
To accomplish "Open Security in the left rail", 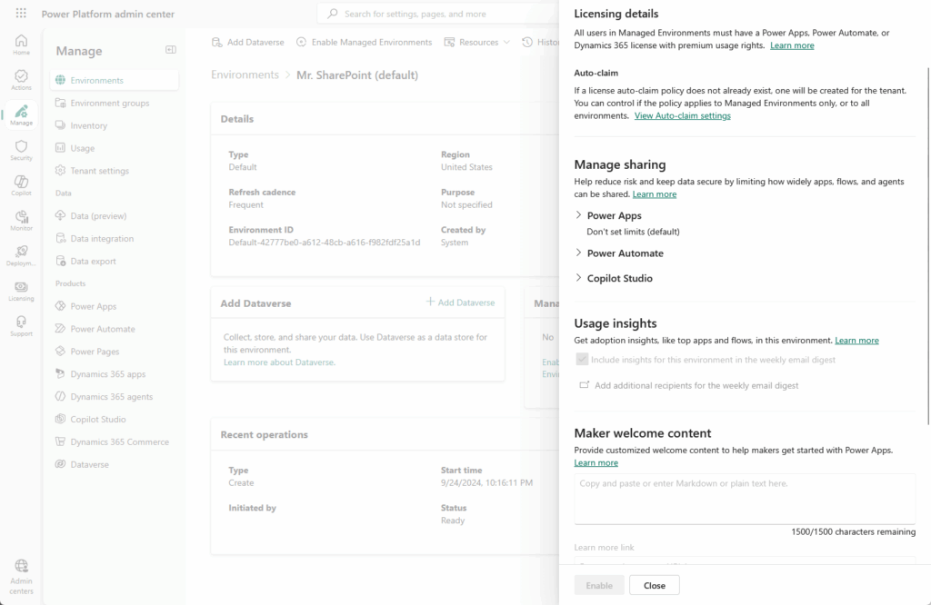I will point(22,150).
